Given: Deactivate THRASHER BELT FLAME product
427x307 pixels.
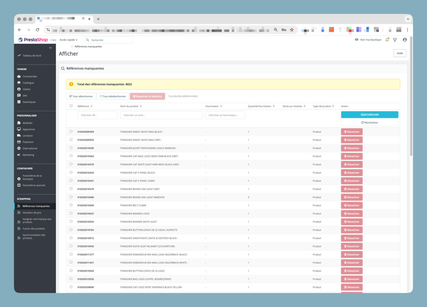Looking at the screenshot, I should tap(352, 205).
